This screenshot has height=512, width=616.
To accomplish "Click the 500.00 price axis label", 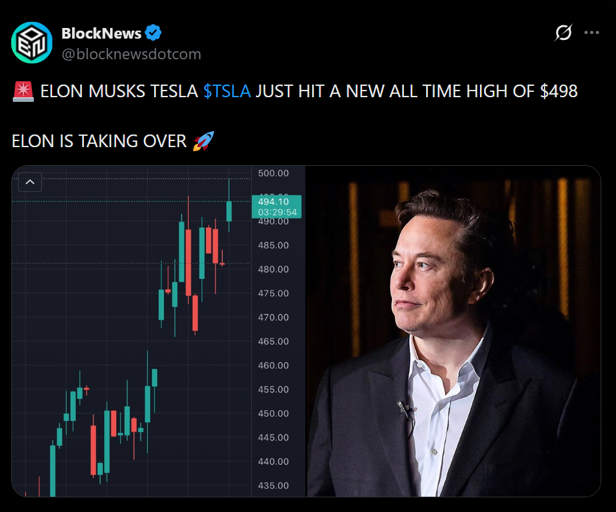I will (275, 173).
